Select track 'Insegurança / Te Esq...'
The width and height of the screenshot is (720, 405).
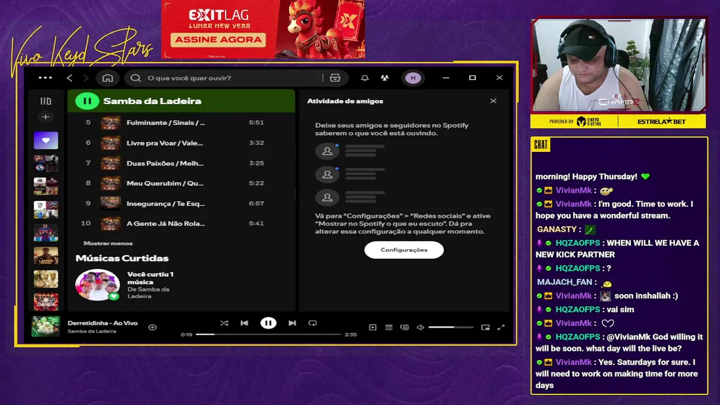tap(166, 204)
